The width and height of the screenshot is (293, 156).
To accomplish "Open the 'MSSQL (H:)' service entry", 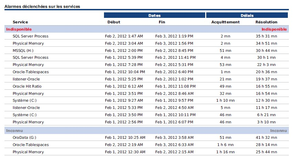I will 24,51.
